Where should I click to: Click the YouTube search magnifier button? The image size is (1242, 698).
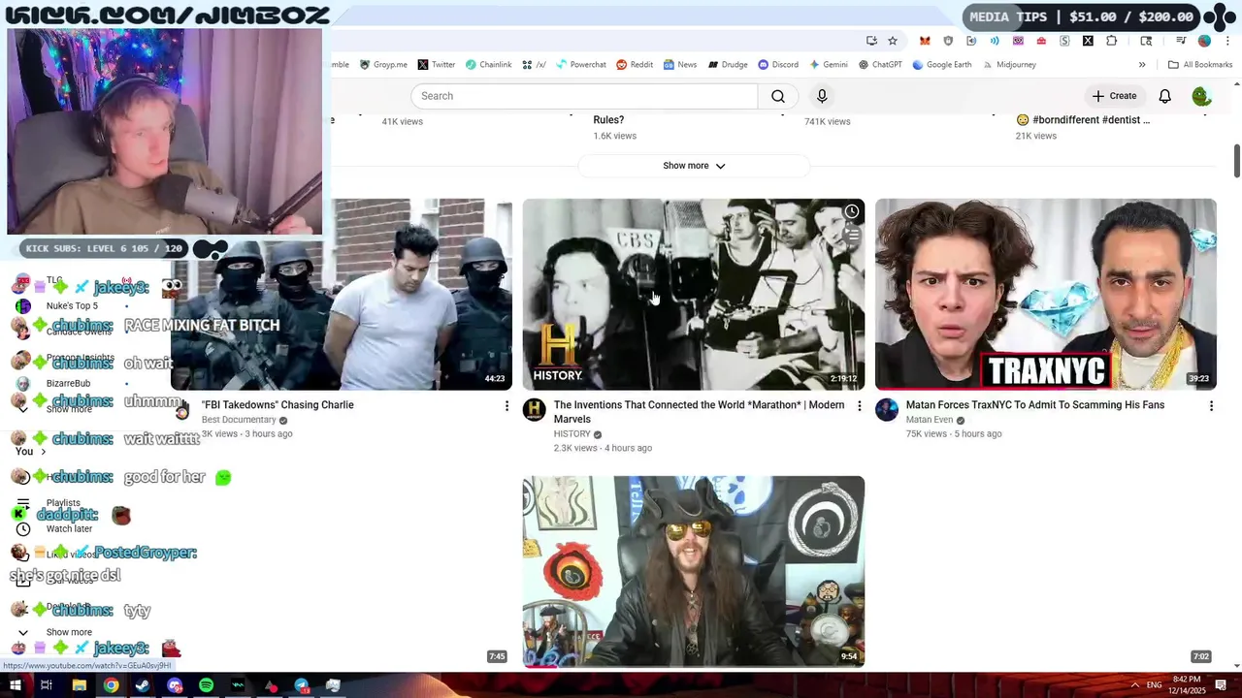pyautogui.click(x=778, y=96)
